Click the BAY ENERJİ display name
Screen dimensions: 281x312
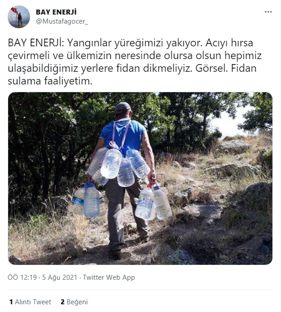(56, 12)
